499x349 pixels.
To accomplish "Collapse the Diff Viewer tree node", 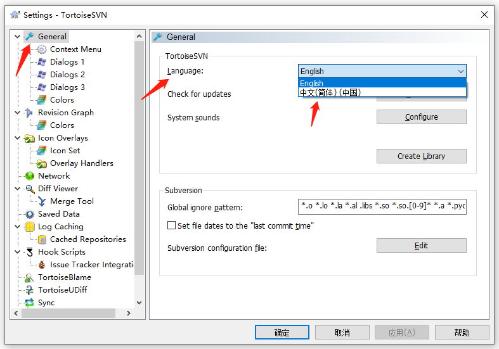I will 18,189.
